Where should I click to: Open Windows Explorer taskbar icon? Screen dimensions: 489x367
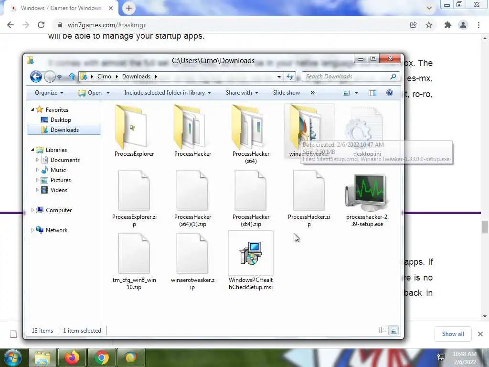(43, 357)
